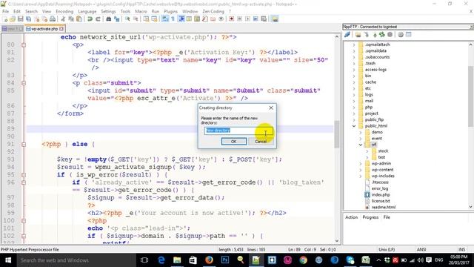
Task: Collapse the public_html folder node
Action: click(354, 126)
